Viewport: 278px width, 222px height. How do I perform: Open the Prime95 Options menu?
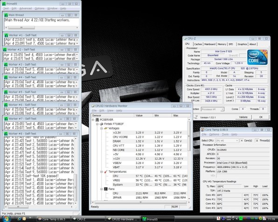40,8
